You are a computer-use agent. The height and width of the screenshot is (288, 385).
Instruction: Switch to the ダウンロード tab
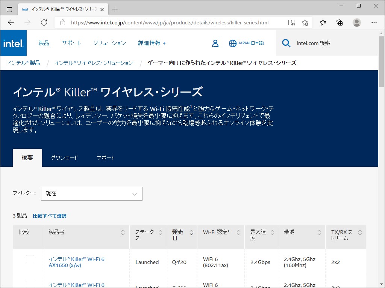65,158
